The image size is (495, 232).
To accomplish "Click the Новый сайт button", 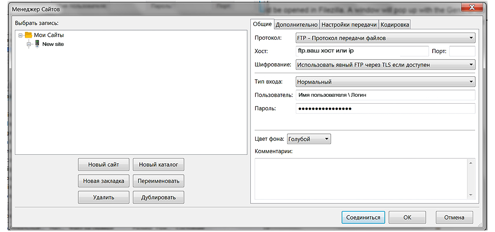I will [104, 164].
